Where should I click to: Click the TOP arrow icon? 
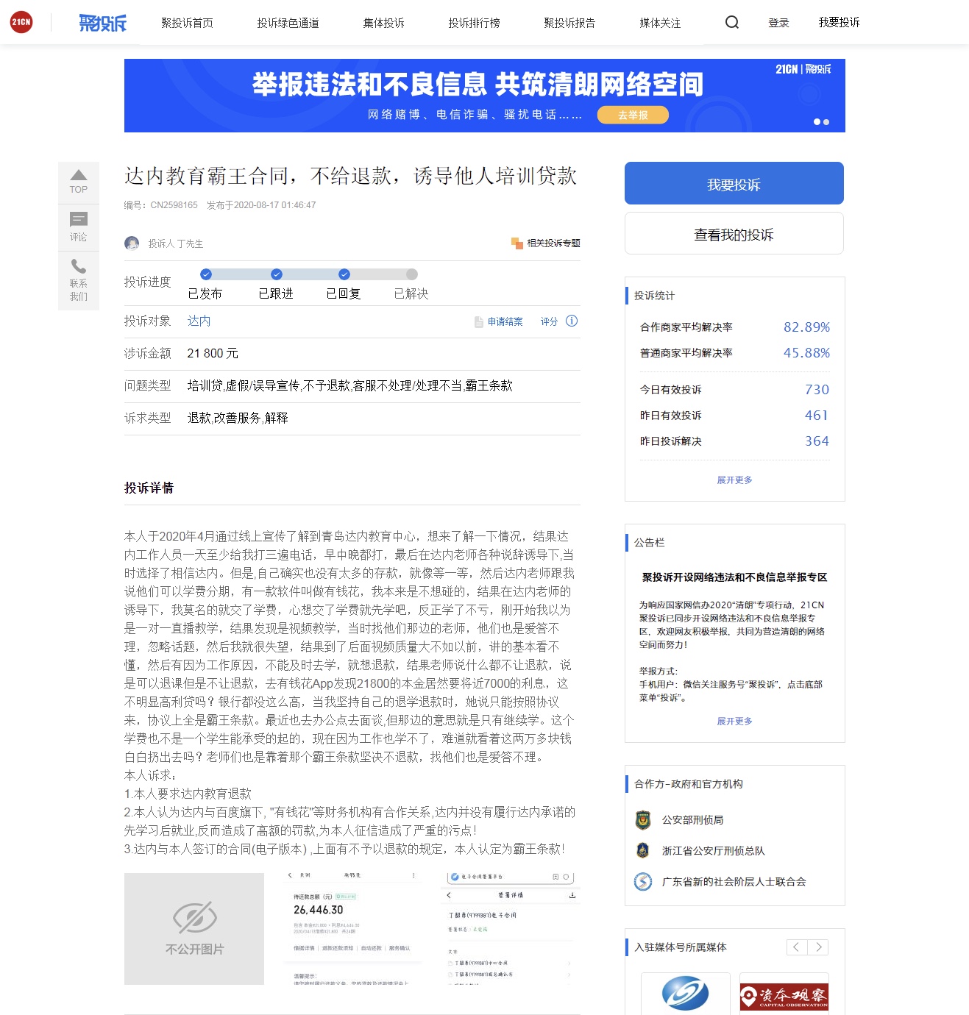(79, 175)
